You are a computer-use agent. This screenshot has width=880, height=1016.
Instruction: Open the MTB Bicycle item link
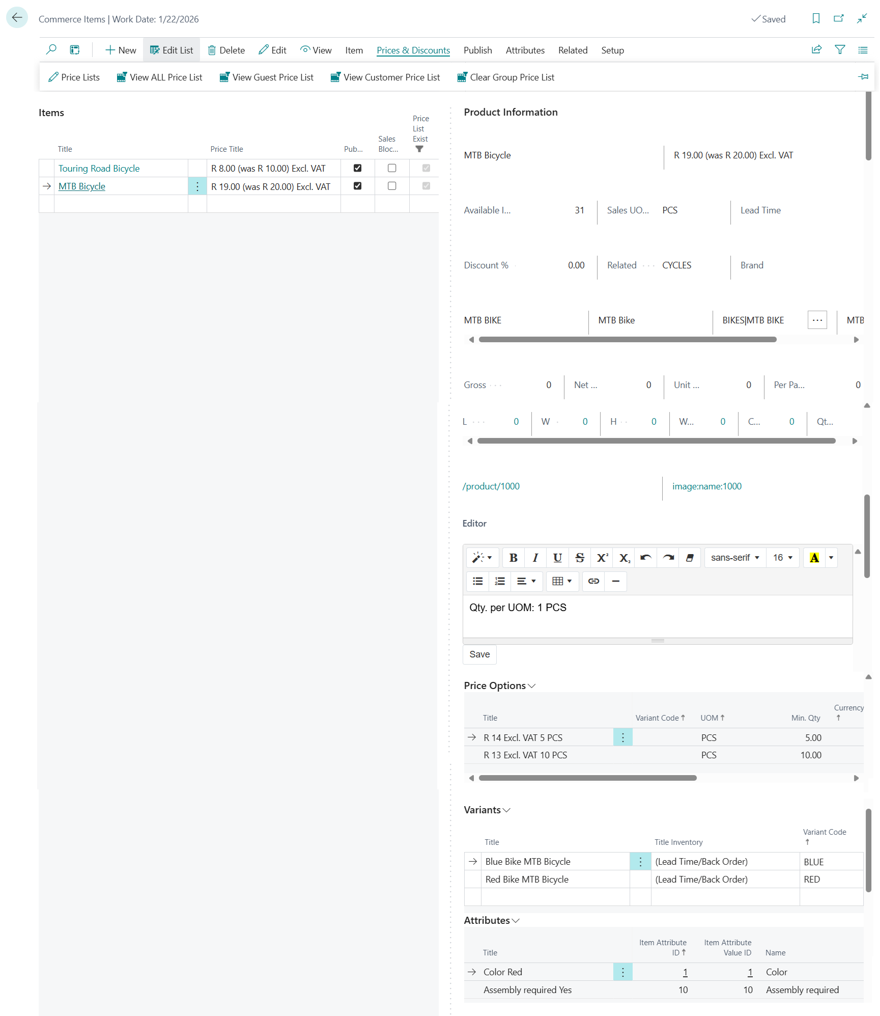[81, 186]
